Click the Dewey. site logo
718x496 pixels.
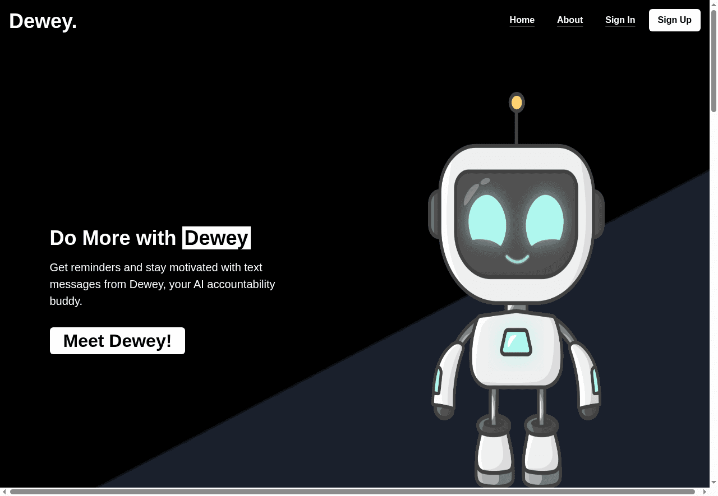(43, 21)
